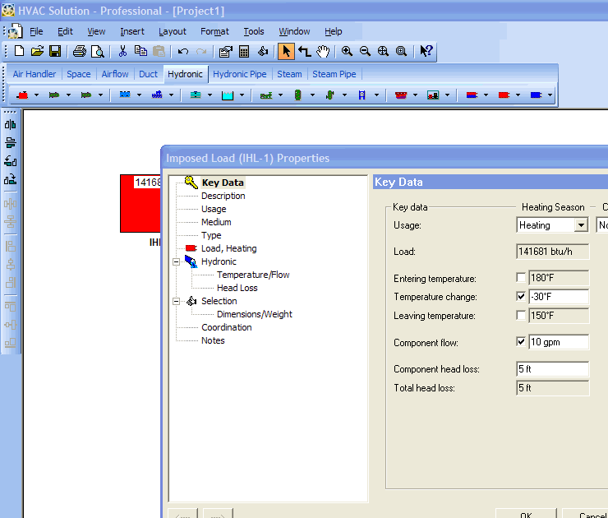Create a new project file
The width and height of the screenshot is (608, 518).
pos(20,51)
